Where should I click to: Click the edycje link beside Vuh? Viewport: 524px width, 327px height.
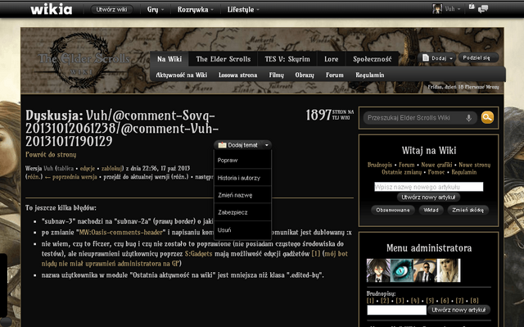tap(88, 168)
